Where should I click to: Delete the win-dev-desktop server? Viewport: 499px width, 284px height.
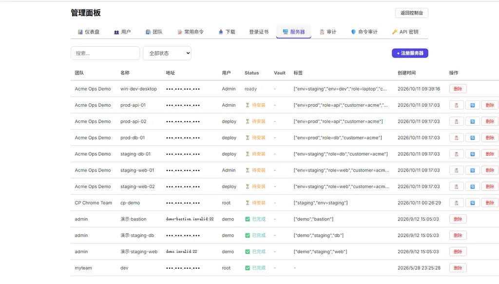point(458,89)
